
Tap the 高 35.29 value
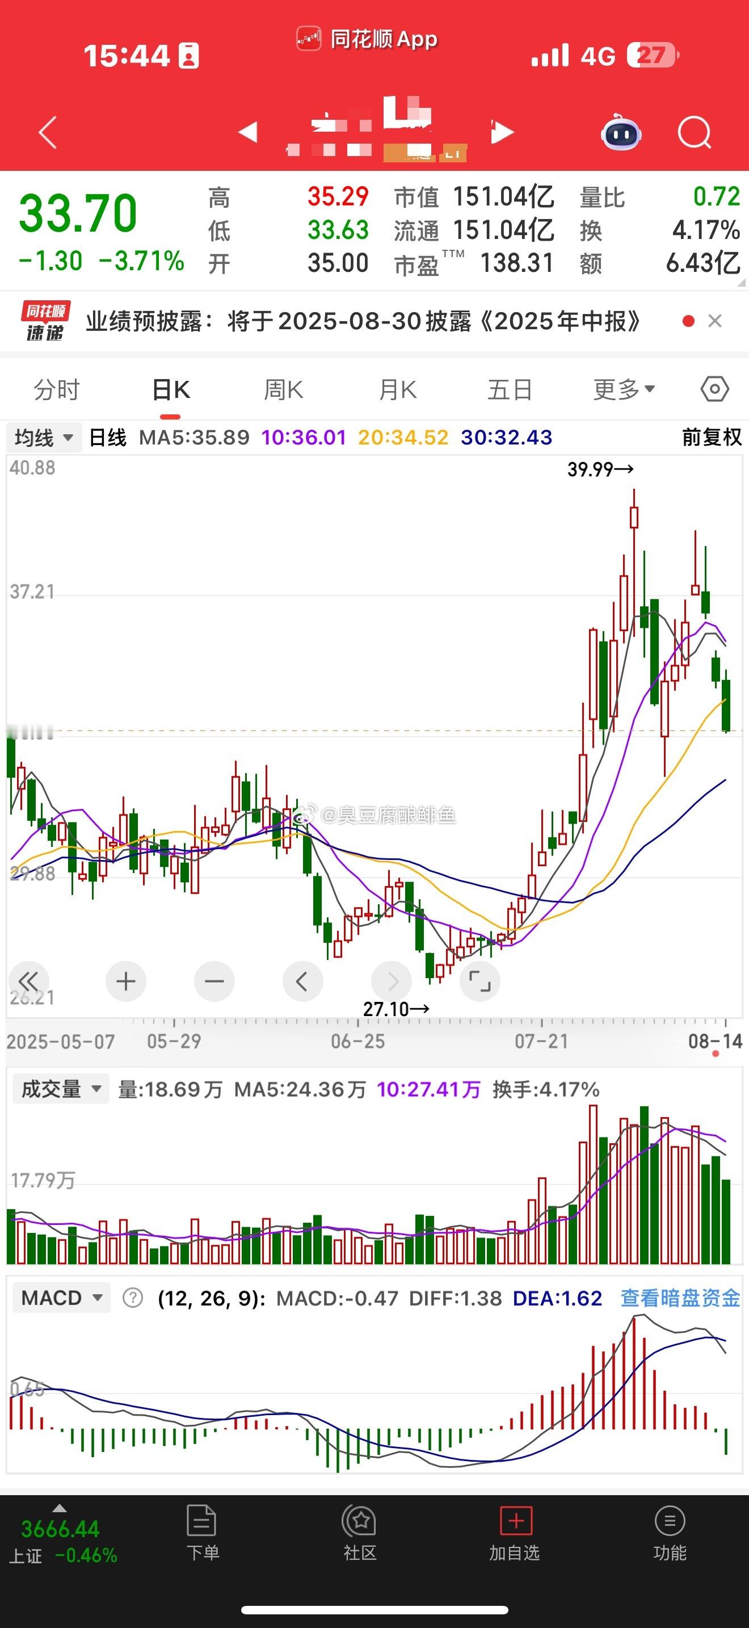tap(338, 196)
